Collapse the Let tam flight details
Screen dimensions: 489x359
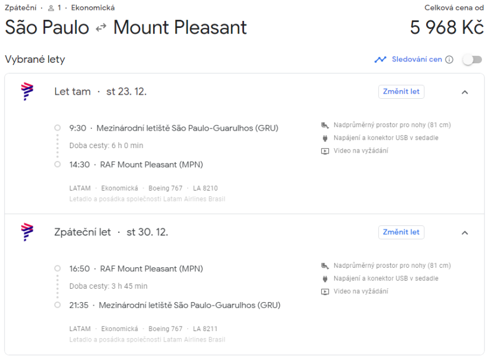465,92
